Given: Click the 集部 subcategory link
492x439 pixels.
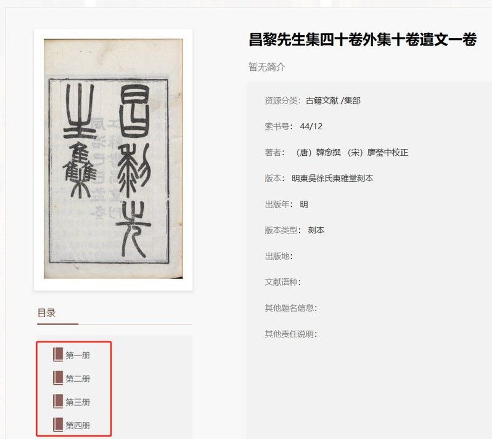Looking at the screenshot, I should (352, 100).
